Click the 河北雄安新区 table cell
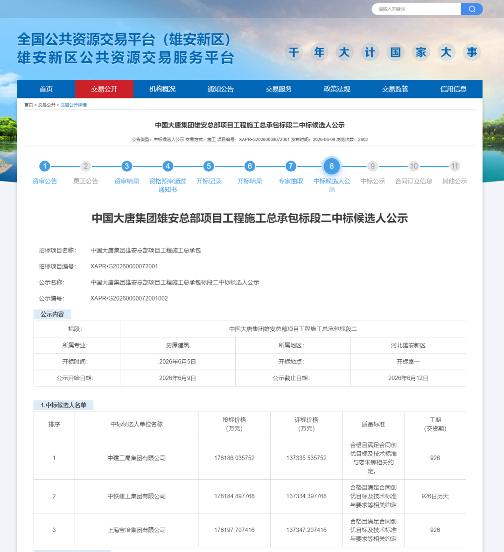This screenshot has width=504, height=552. (x=408, y=345)
